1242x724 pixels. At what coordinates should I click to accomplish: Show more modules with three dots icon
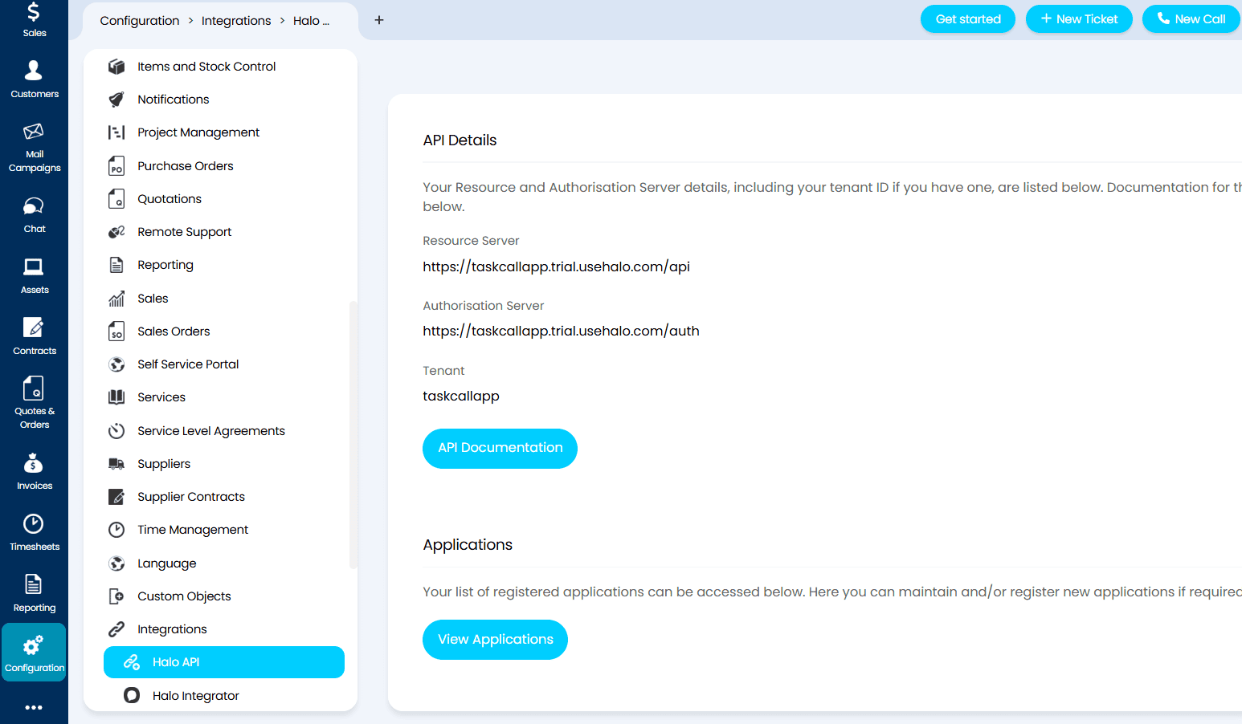click(34, 707)
